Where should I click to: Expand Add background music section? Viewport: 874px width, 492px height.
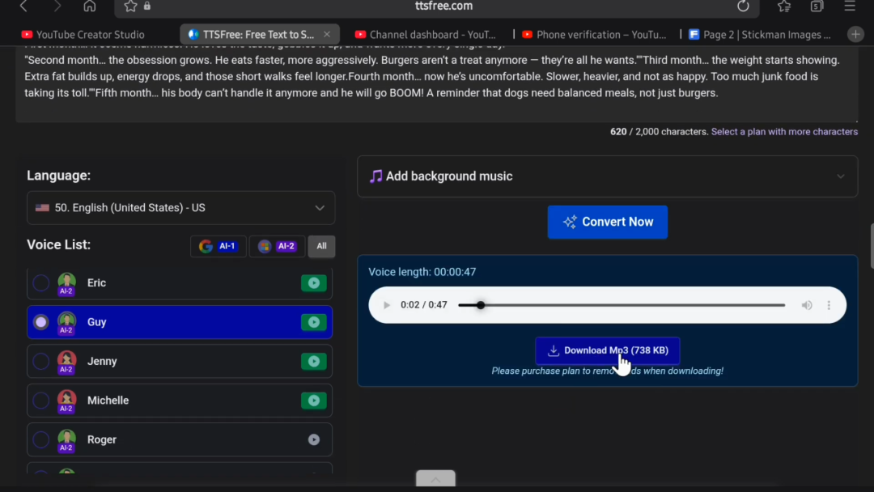tap(607, 176)
